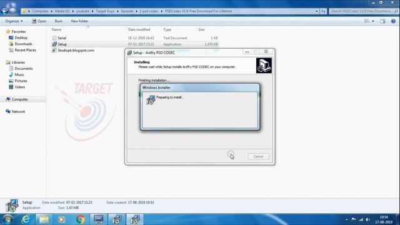Select the 1 psd codec breadcrumb
Screen dimensions: 400x225
coord(149,11)
